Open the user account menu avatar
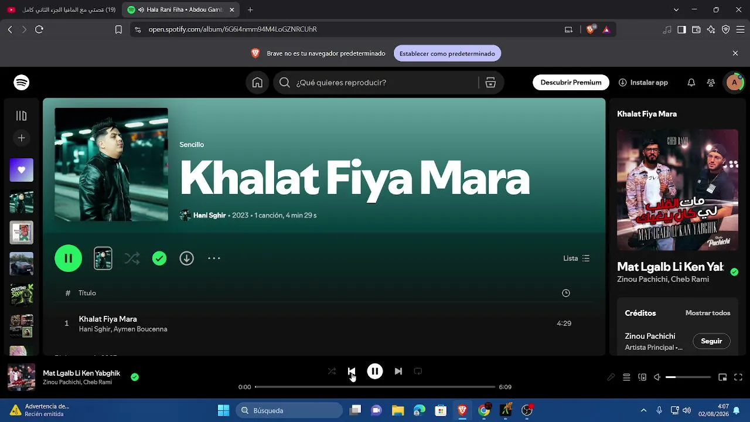 734,83
